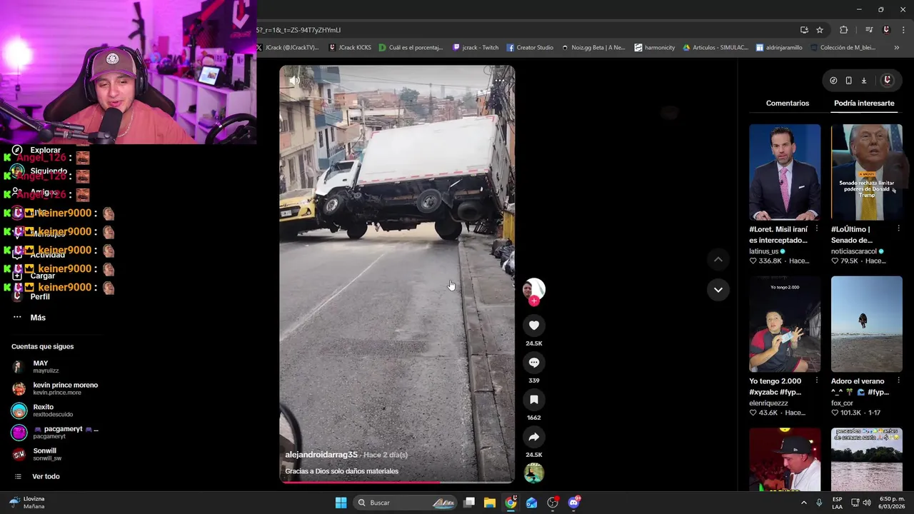Click the ESP LAA language indicator
Screen dimensions: 914x514
[837, 503]
